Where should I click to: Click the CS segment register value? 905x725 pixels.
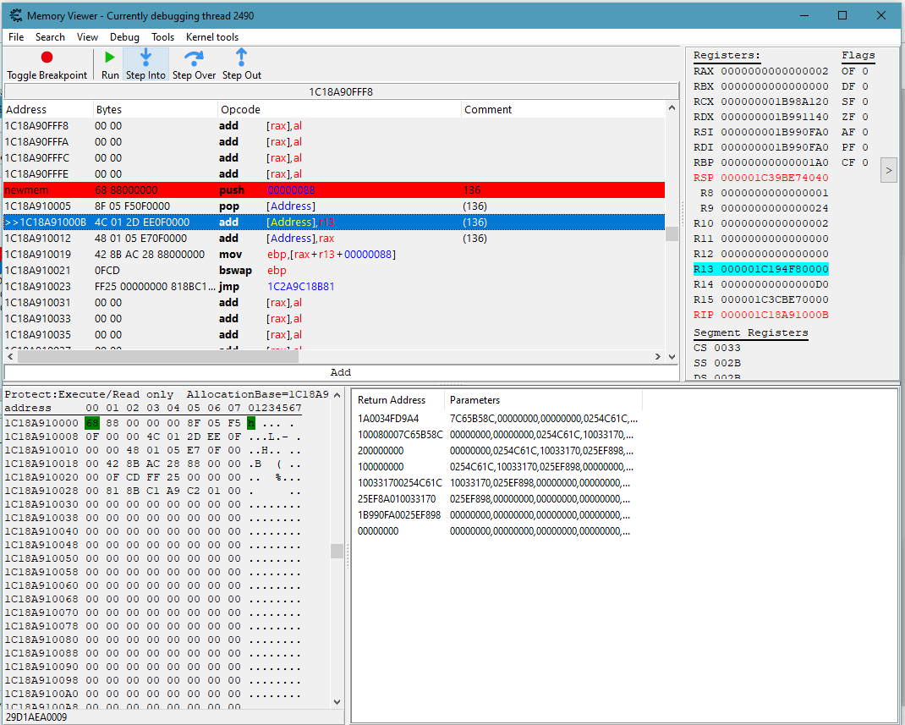pos(727,348)
